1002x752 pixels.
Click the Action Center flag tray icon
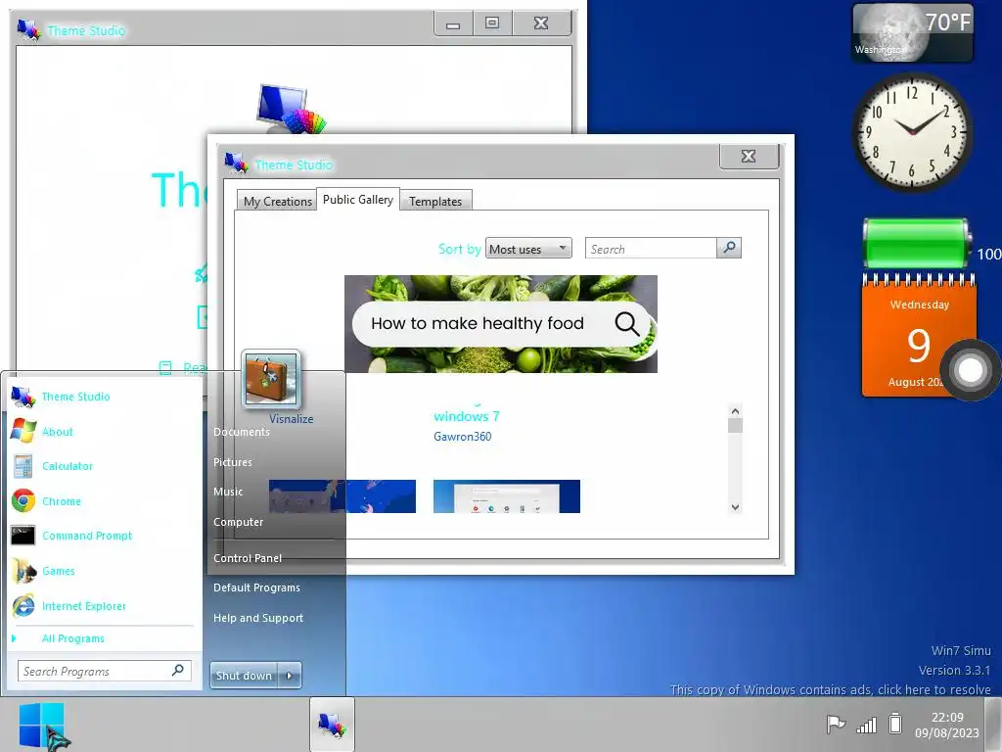point(836,724)
